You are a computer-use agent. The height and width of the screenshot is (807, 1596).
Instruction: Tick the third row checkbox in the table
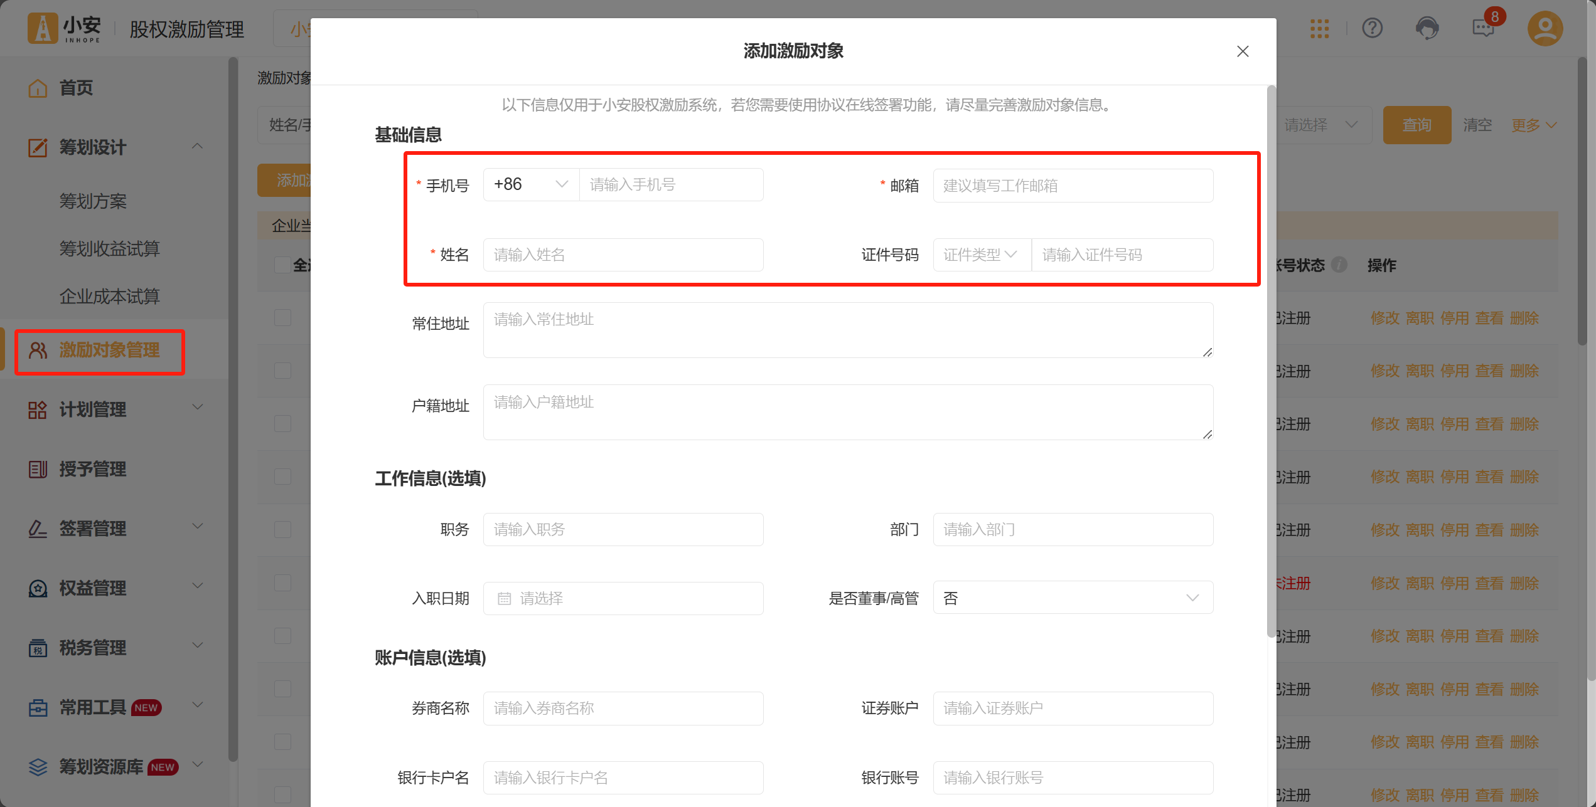[x=282, y=423]
